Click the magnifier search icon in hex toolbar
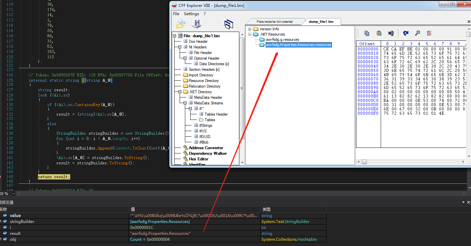471x246 pixels. click(417, 33)
